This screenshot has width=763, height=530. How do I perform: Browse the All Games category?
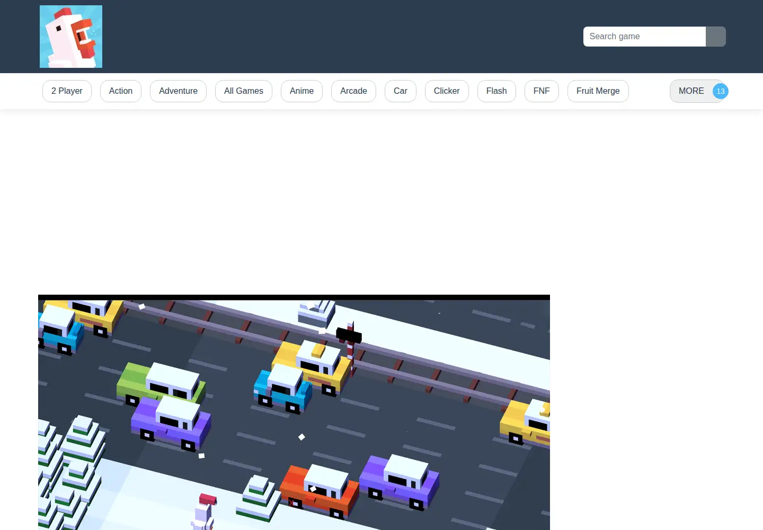point(244,91)
